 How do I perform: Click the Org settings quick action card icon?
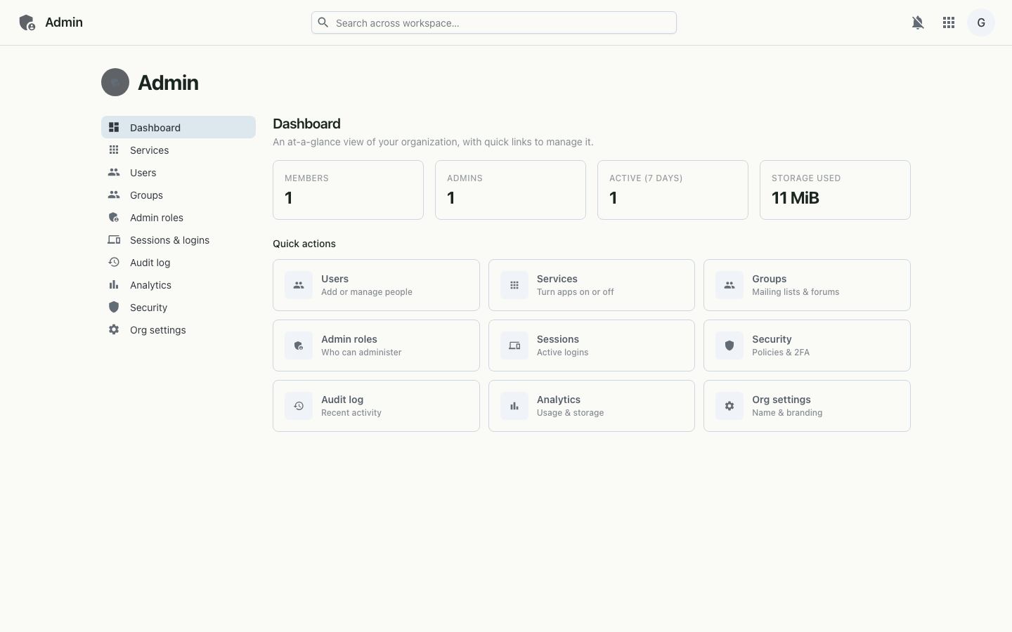[729, 406]
